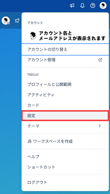Click the profile avatar in top bar

[103, 6]
